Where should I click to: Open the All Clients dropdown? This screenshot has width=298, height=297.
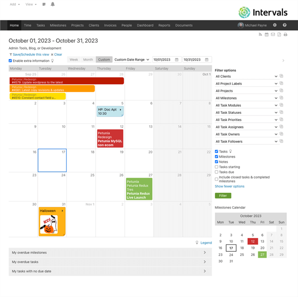(x=246, y=76)
